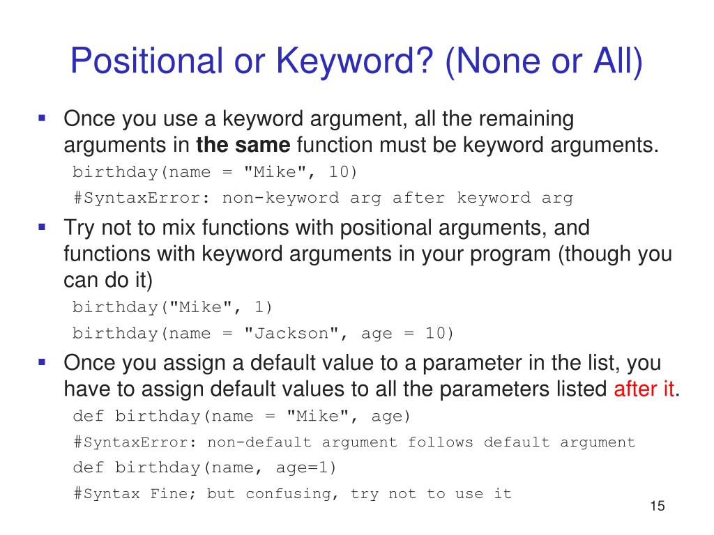Screen dimensions: 714x535
Task: Select the third blue bullet marker
Action: [x=42, y=362]
